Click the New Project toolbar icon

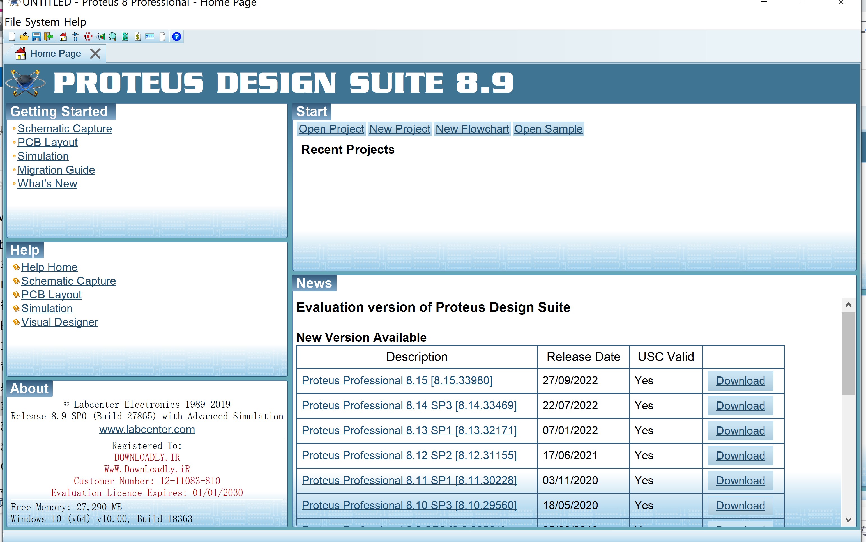coord(12,36)
